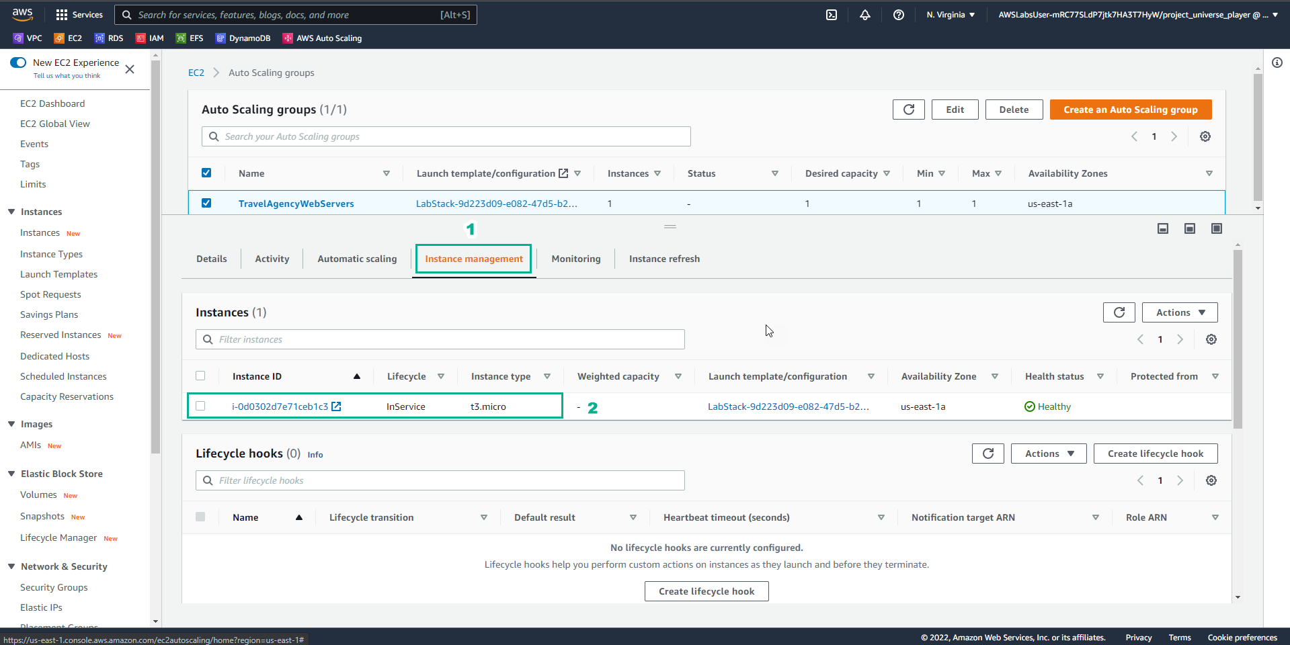Select the Instance management tab
Viewport: 1290px width, 645px height.
474,259
